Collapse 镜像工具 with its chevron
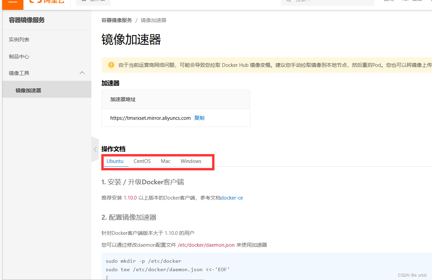 point(82,73)
